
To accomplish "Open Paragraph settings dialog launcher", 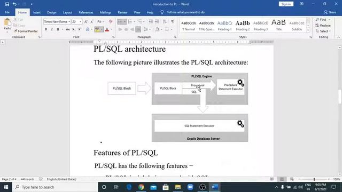I will (x=175, y=37).
